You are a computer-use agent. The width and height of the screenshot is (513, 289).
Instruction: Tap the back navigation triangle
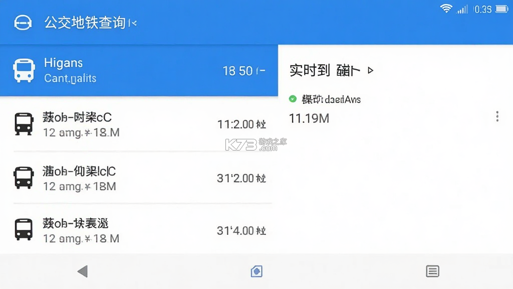(x=83, y=271)
